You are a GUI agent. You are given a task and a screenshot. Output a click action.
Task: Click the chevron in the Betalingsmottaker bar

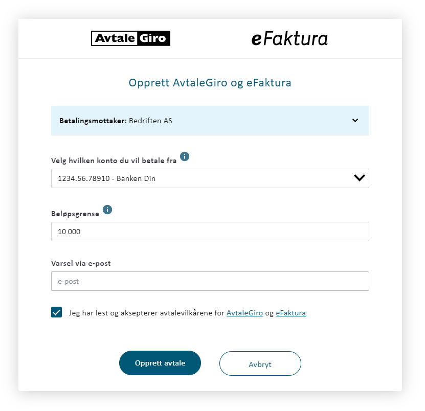click(355, 120)
